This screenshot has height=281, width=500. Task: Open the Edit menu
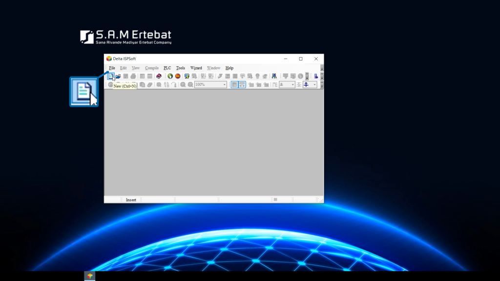coord(123,68)
